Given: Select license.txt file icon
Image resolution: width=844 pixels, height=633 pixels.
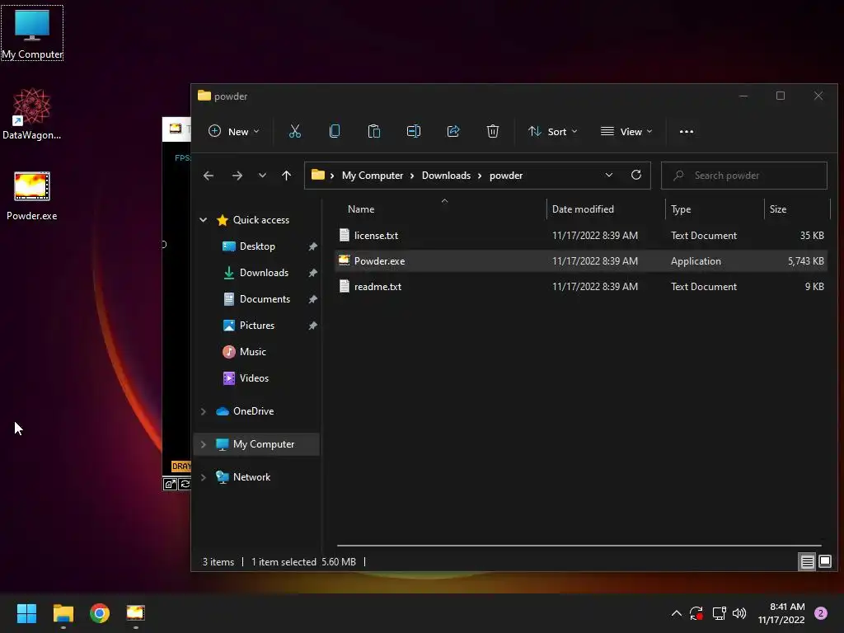Looking at the screenshot, I should (x=345, y=235).
